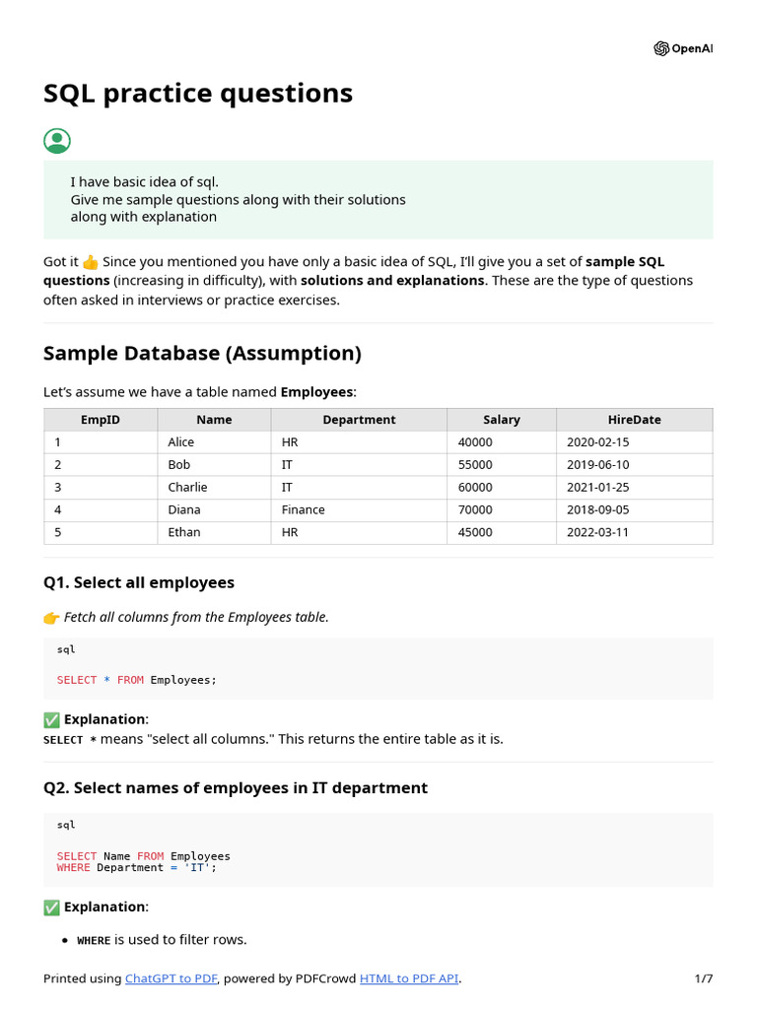Click the EmpID column header
757x1009 pixels.
click(101, 420)
